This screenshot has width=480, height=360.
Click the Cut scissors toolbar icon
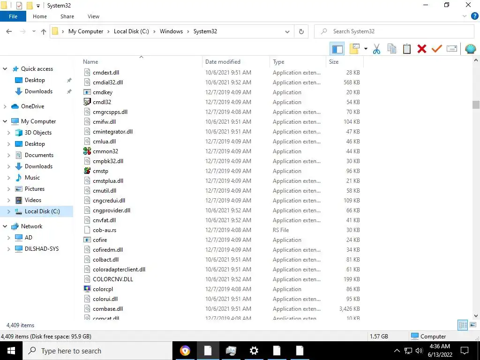coord(376,49)
